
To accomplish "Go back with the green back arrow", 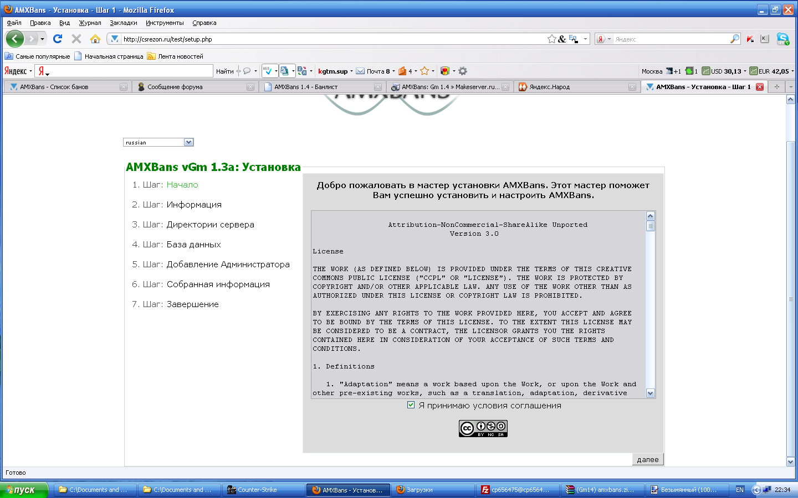I will pos(15,39).
